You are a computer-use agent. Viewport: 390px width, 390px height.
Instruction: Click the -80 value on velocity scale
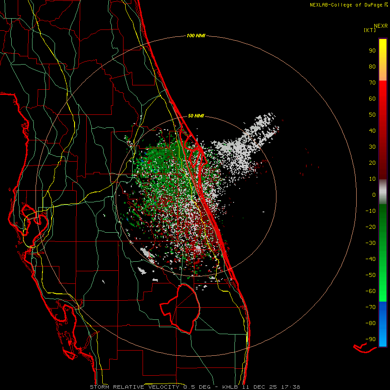[370, 323]
